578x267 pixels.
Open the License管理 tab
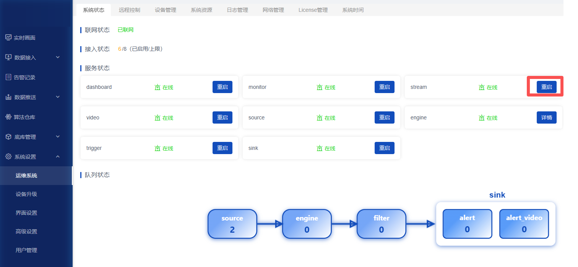pyautogui.click(x=313, y=10)
